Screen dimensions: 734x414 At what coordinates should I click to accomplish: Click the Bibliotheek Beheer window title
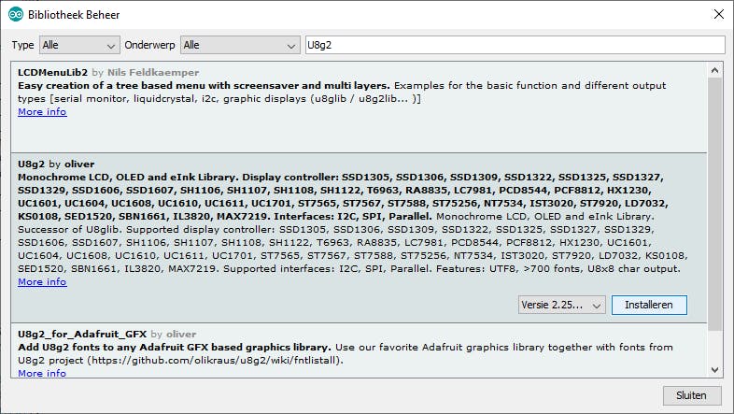click(74, 15)
